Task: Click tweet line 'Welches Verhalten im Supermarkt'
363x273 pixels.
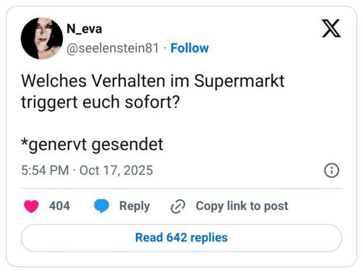Action: (x=152, y=81)
